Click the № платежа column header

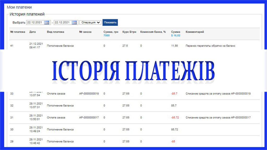(18, 32)
